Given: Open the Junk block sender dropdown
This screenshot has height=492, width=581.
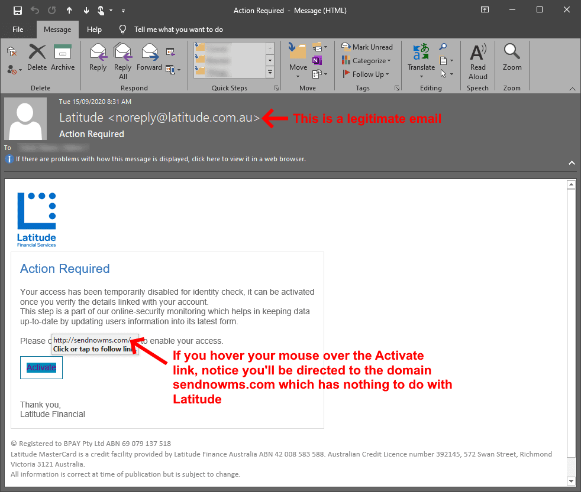Looking at the screenshot, I should coord(14,70).
